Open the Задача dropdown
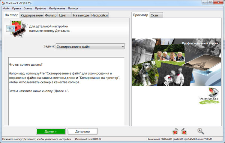This screenshot has height=143, width=225. point(90,46)
